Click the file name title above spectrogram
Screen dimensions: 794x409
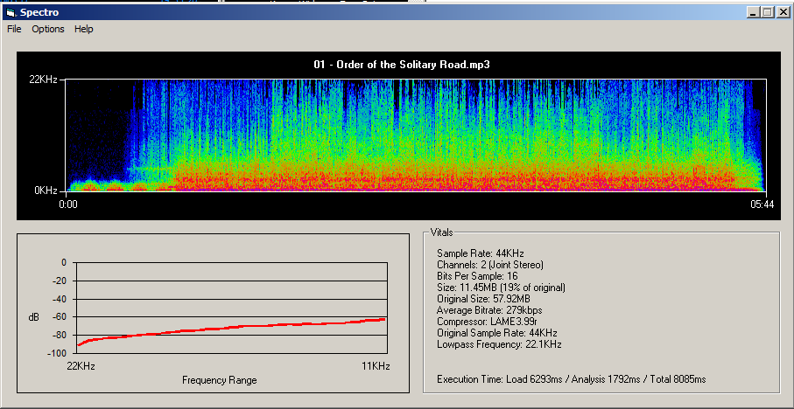[401, 65]
